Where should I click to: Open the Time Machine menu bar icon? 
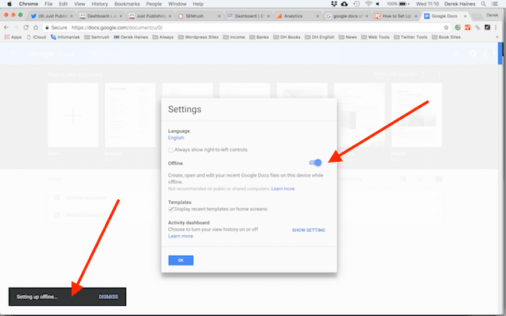(357, 4)
